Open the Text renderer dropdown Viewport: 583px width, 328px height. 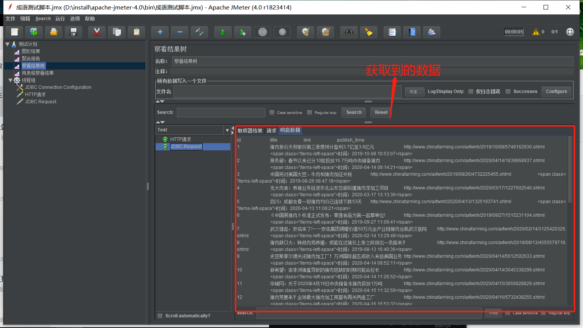pyautogui.click(x=227, y=130)
